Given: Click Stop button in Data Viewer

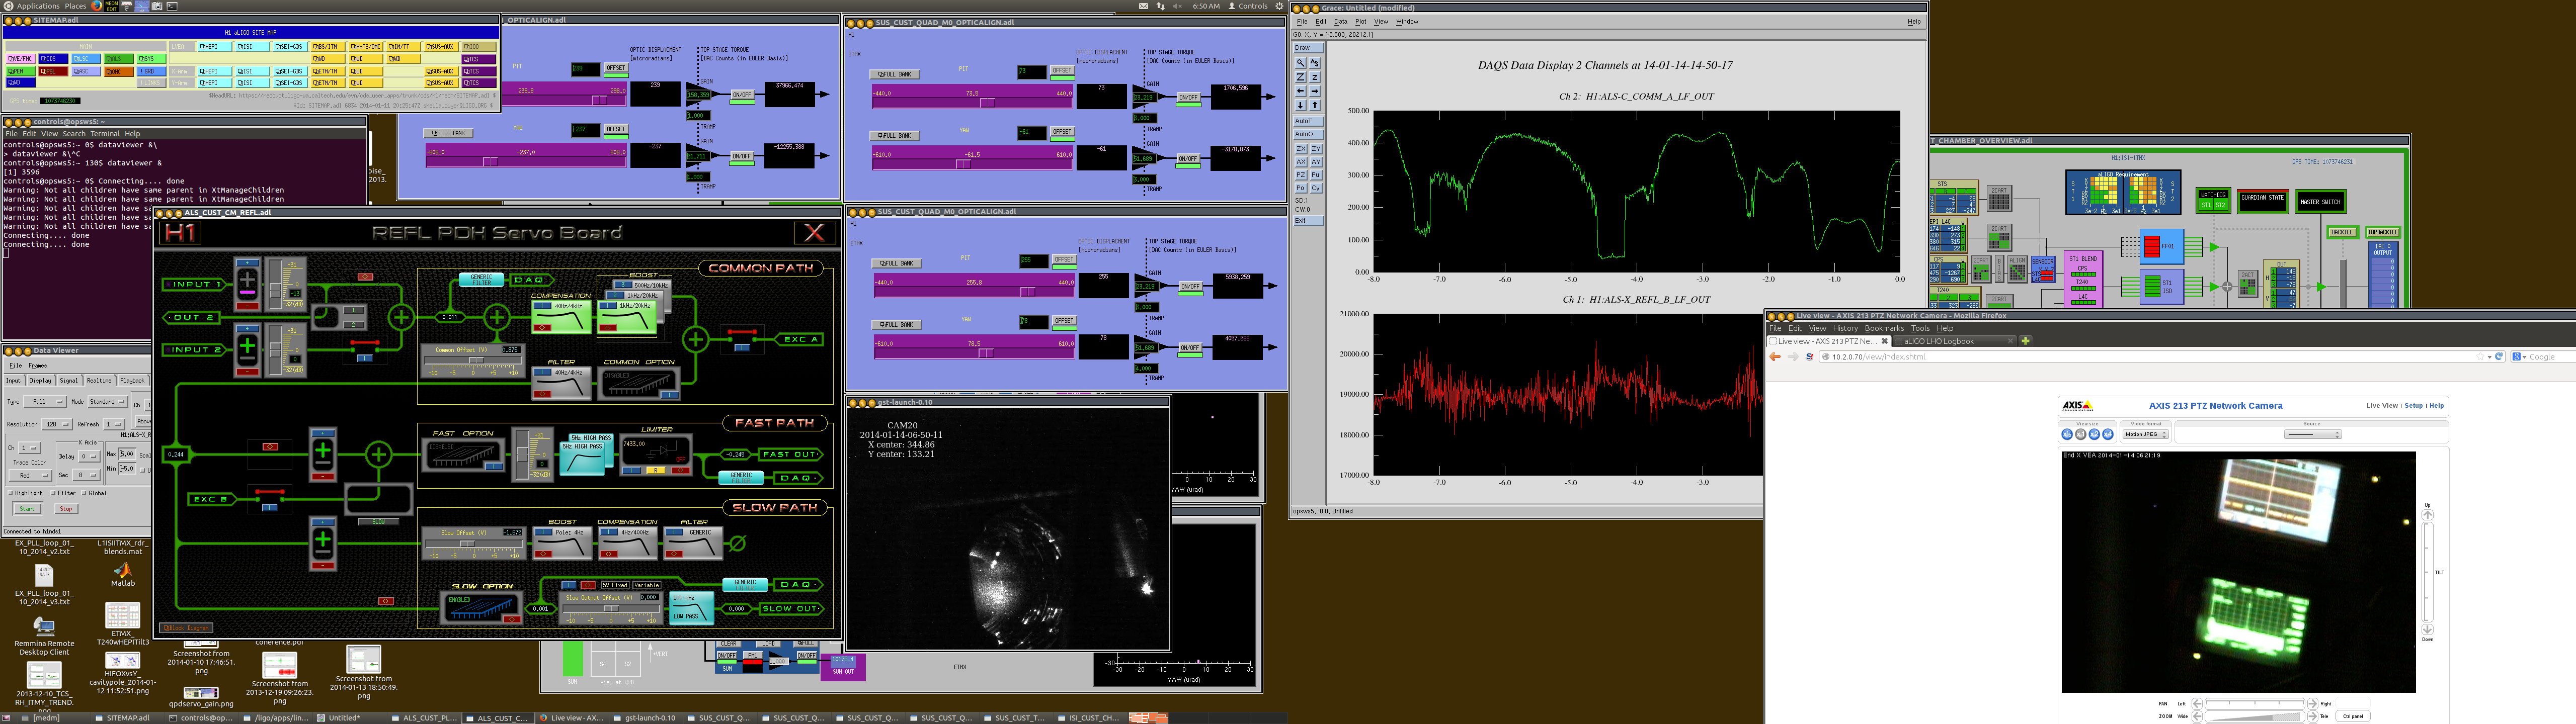Looking at the screenshot, I should pyautogui.click(x=65, y=509).
